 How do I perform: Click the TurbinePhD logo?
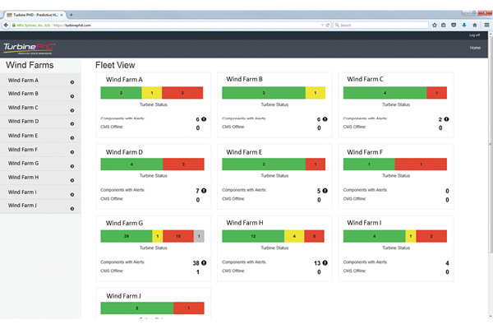click(x=29, y=49)
